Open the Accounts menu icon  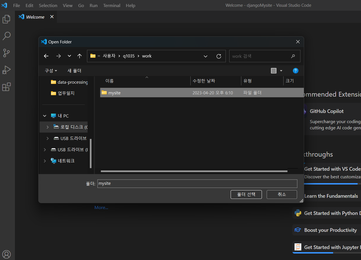[6, 254]
